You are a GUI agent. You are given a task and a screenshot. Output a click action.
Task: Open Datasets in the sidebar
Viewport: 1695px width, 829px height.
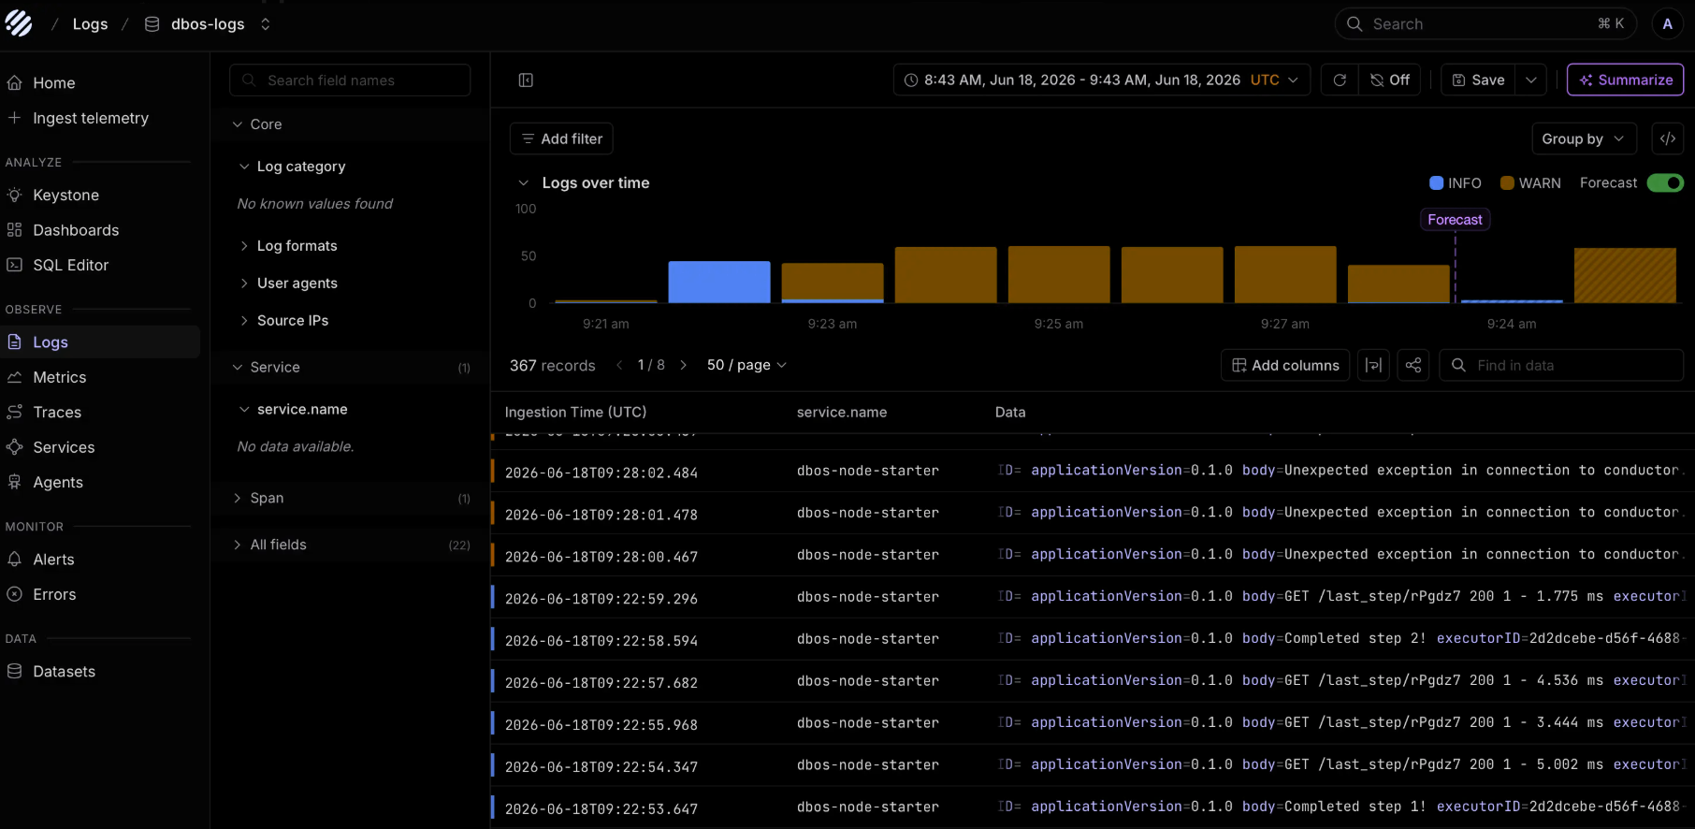coord(64,672)
